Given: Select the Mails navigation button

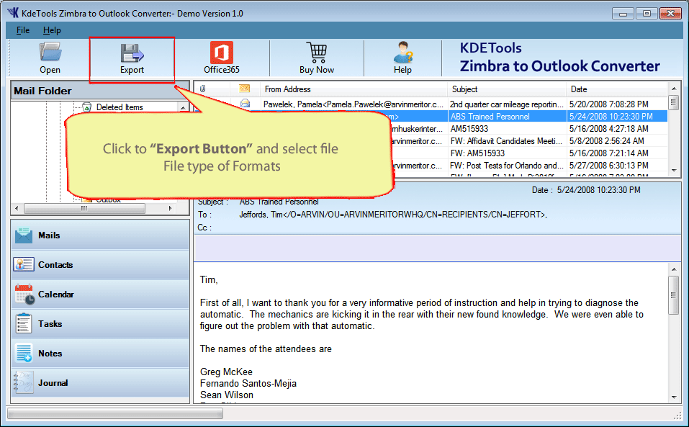Looking at the screenshot, I should point(100,235).
